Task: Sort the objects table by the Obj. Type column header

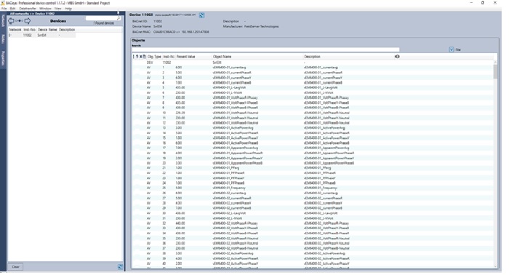Action: tap(154, 57)
